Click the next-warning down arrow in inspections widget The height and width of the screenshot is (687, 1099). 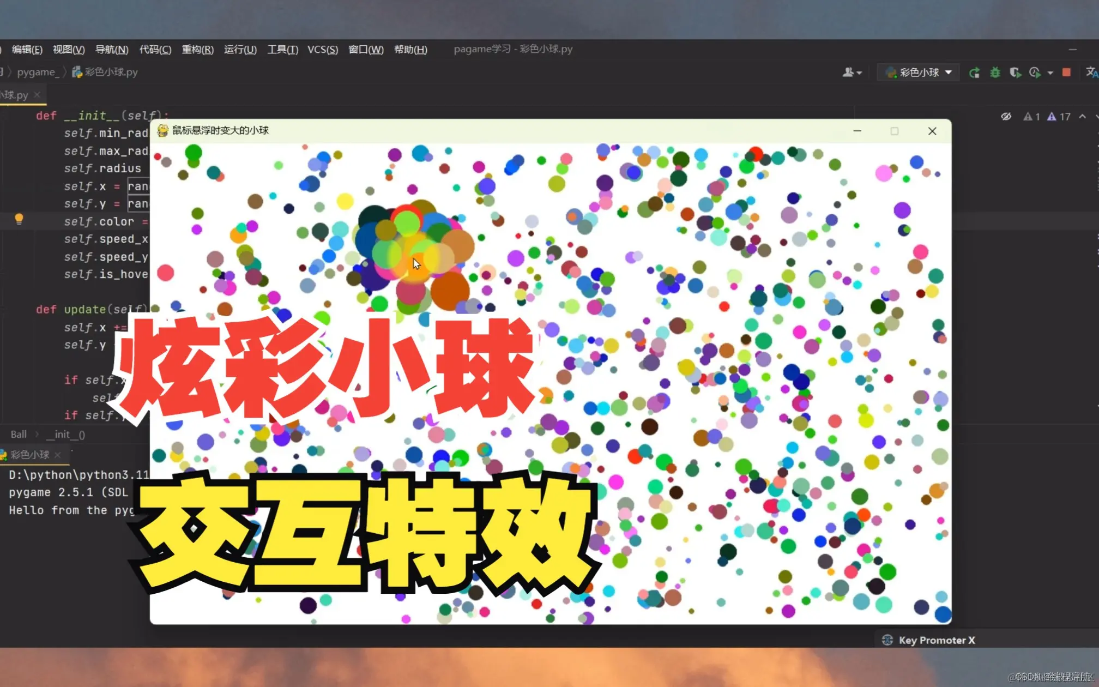click(1095, 116)
